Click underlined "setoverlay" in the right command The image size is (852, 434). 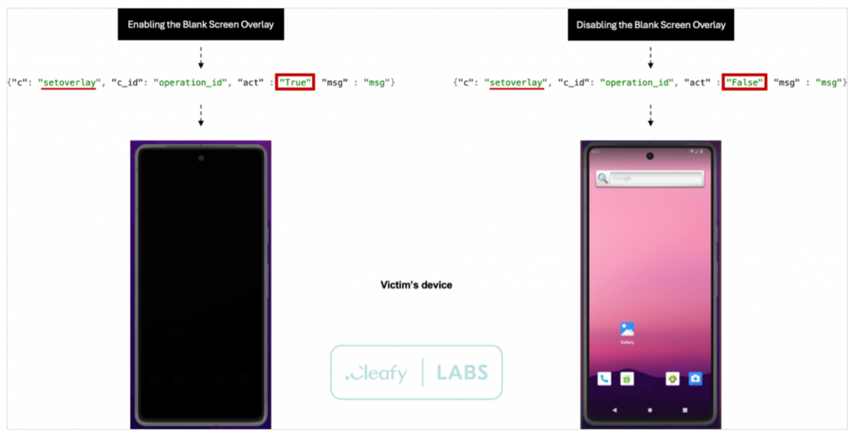(x=516, y=83)
